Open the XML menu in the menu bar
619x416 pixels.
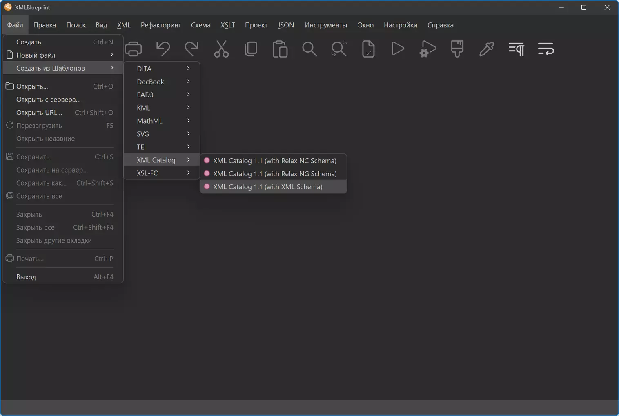click(124, 25)
